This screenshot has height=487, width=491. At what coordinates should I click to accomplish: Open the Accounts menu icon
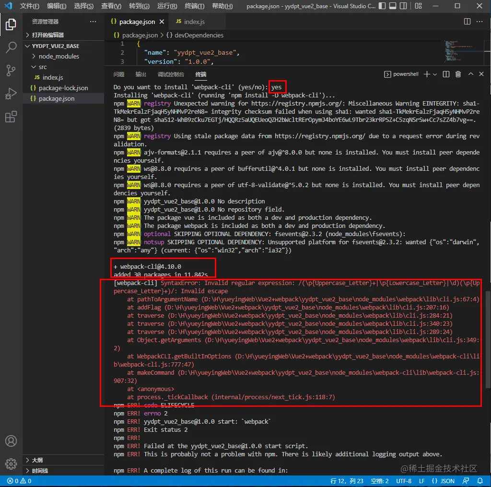click(x=11, y=441)
